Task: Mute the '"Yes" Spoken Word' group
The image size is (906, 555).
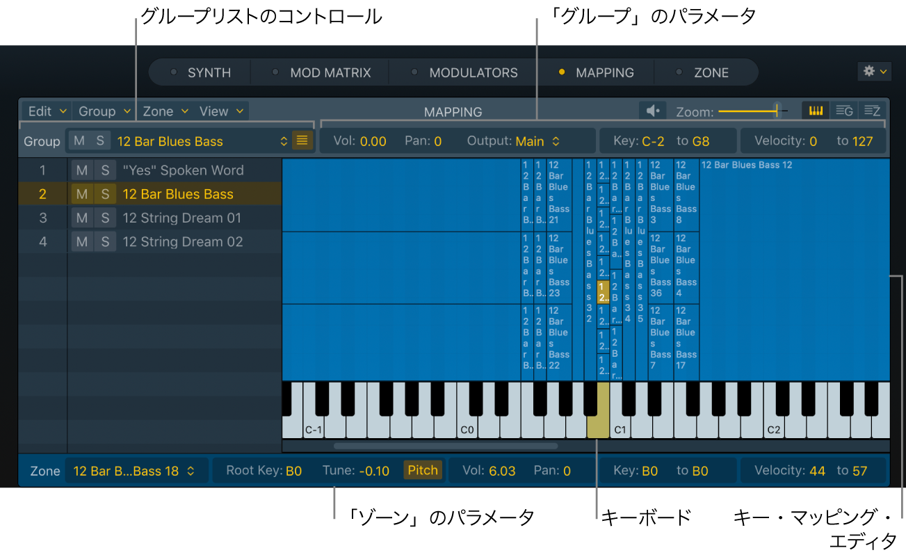Action: [x=82, y=170]
